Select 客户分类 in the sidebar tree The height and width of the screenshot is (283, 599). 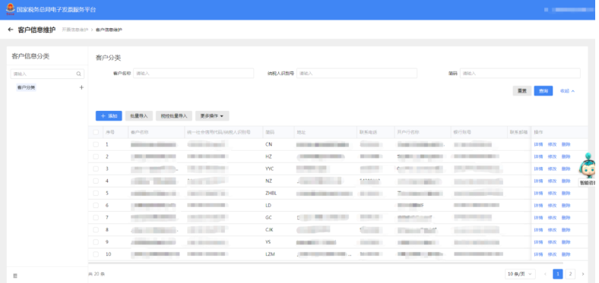[x=27, y=88]
